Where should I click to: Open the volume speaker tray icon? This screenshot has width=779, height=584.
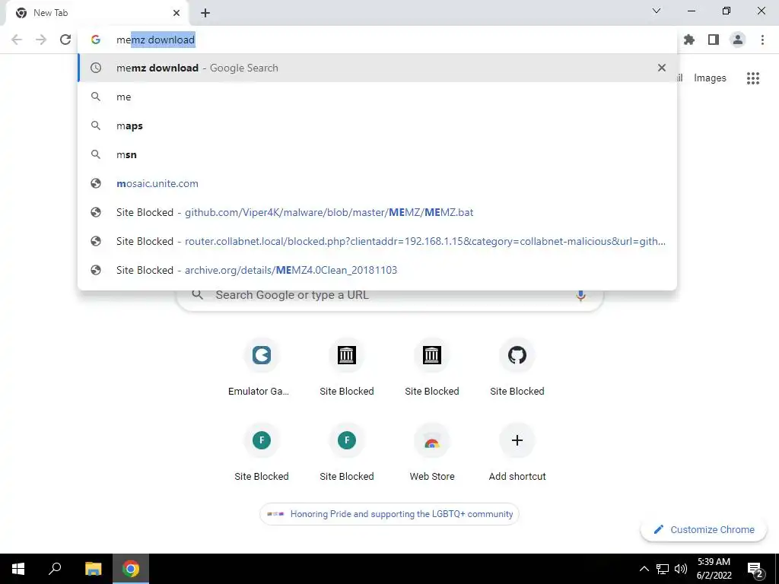tap(681, 569)
